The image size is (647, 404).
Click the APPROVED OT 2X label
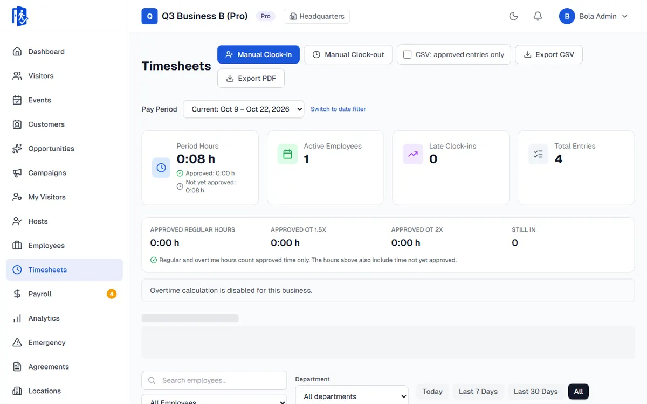coord(417,229)
